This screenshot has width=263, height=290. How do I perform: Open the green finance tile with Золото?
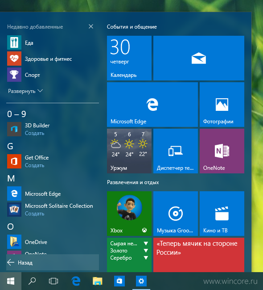tap(129, 255)
